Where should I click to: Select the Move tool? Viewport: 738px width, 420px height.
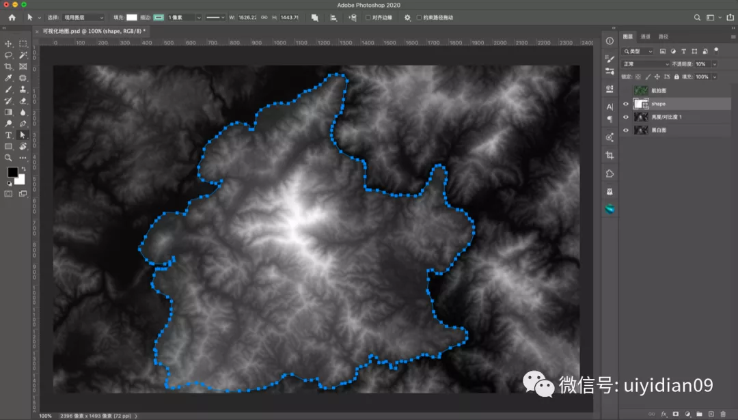pyautogui.click(x=8, y=44)
